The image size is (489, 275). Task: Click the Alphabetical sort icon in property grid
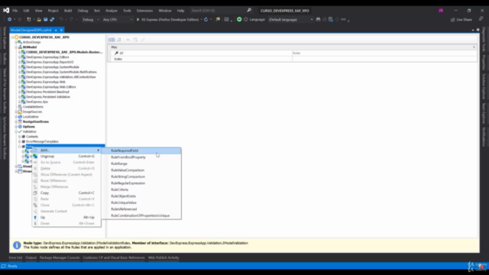pyautogui.click(x=119, y=40)
